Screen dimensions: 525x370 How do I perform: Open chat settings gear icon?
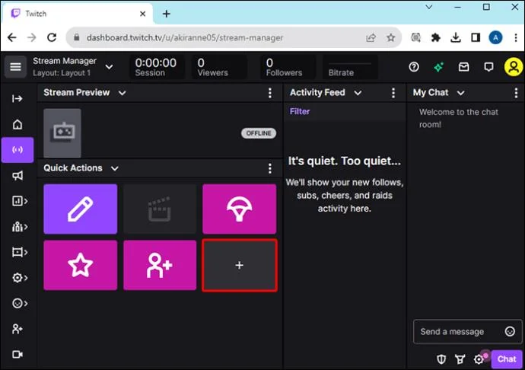coord(479,359)
